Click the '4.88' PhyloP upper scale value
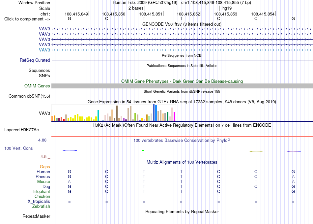Screen dimensions: 313x224 42,140
